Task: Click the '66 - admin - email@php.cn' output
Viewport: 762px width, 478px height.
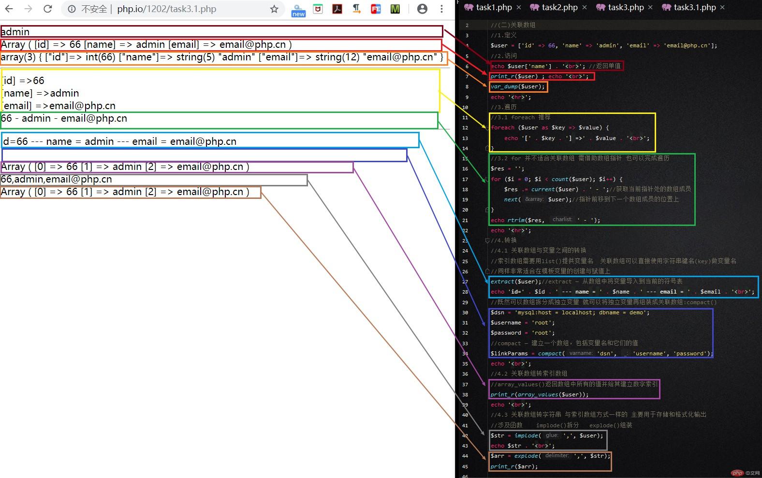Action: tap(64, 118)
